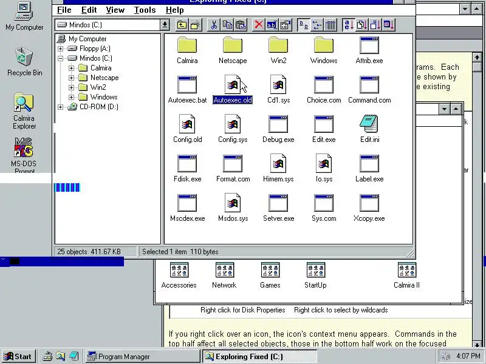Click the tray icon beside the clock
The width and height of the screenshot is (486, 364).
pyautogui.click(x=445, y=356)
